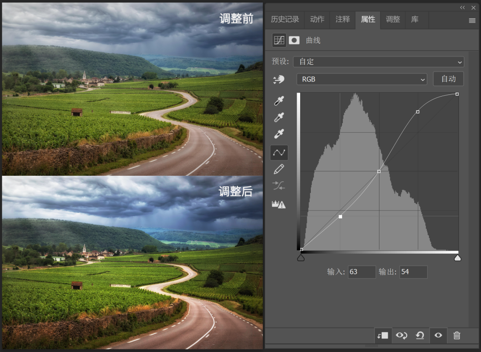Choose the edit points curve tool
The image size is (481, 352).
click(279, 153)
